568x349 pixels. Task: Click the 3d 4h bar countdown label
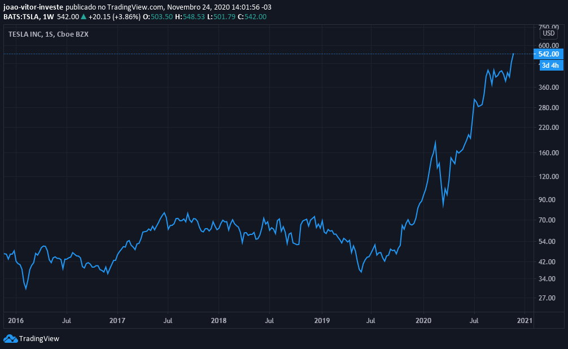pyautogui.click(x=551, y=66)
